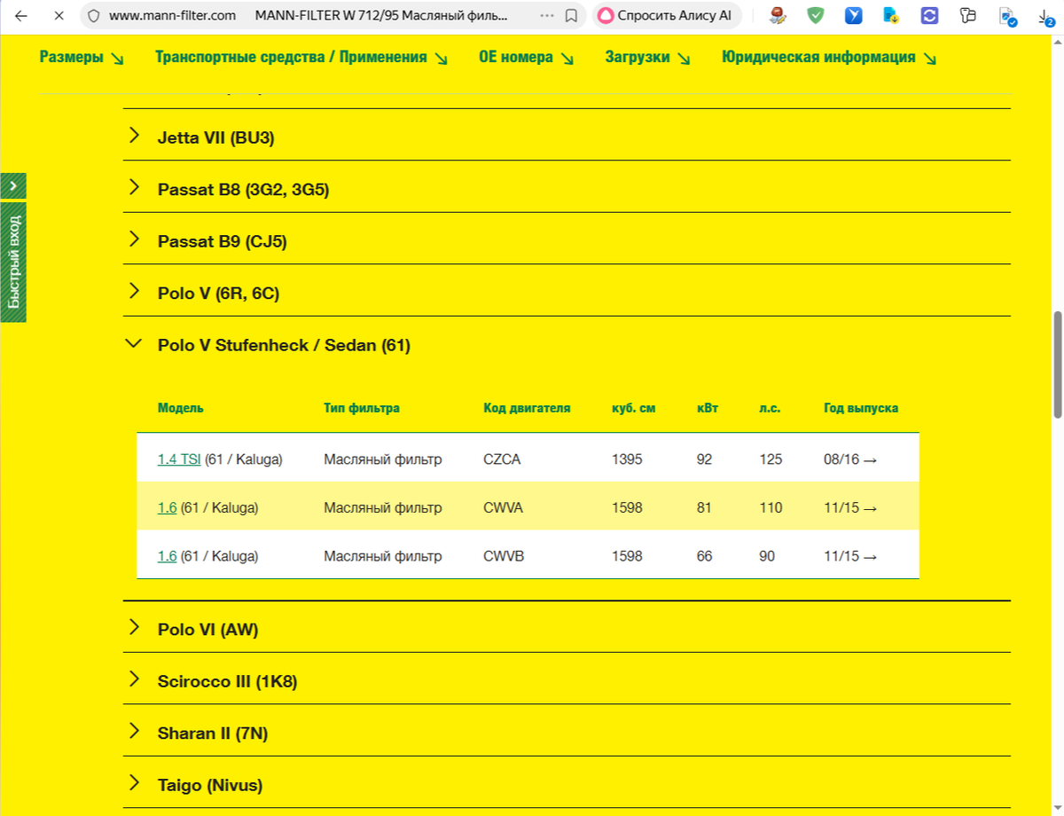The height and width of the screenshot is (816, 1064).
Task: Jump to the Загрузки section
Action: pyautogui.click(x=648, y=58)
